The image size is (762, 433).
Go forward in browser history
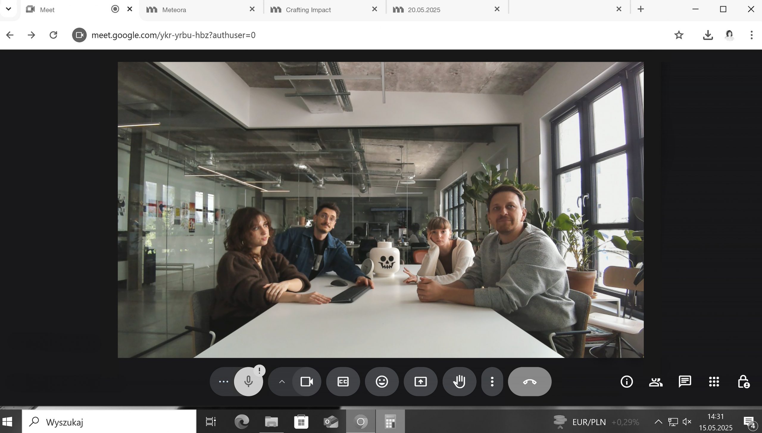pyautogui.click(x=31, y=35)
